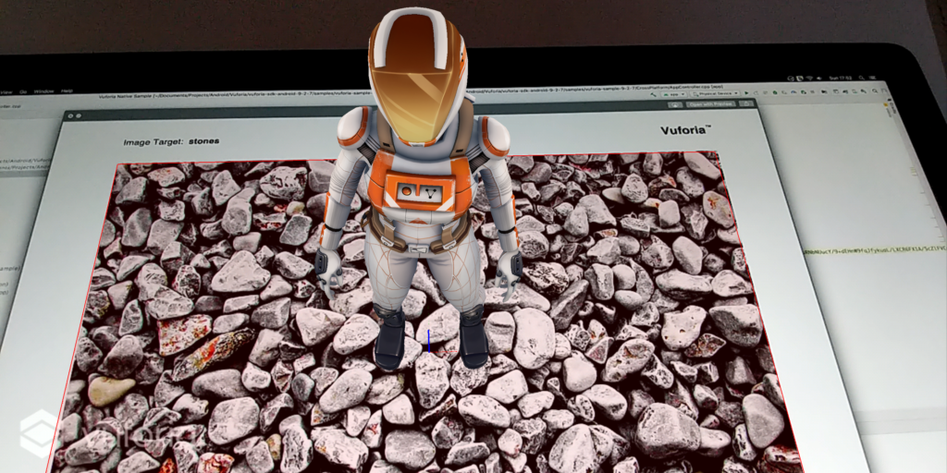This screenshot has height=473, width=947.
Task: Click the clock showing Sun 17:52
Action: click(x=840, y=78)
